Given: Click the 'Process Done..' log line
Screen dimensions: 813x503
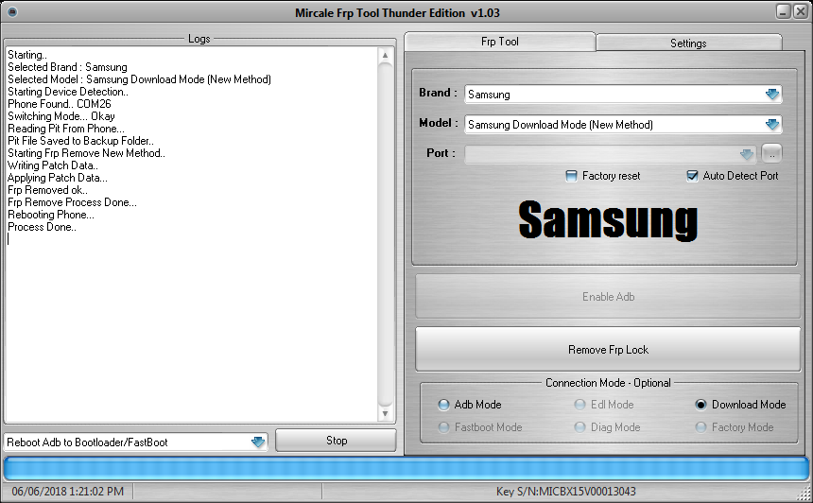Looking at the screenshot, I should (42, 227).
